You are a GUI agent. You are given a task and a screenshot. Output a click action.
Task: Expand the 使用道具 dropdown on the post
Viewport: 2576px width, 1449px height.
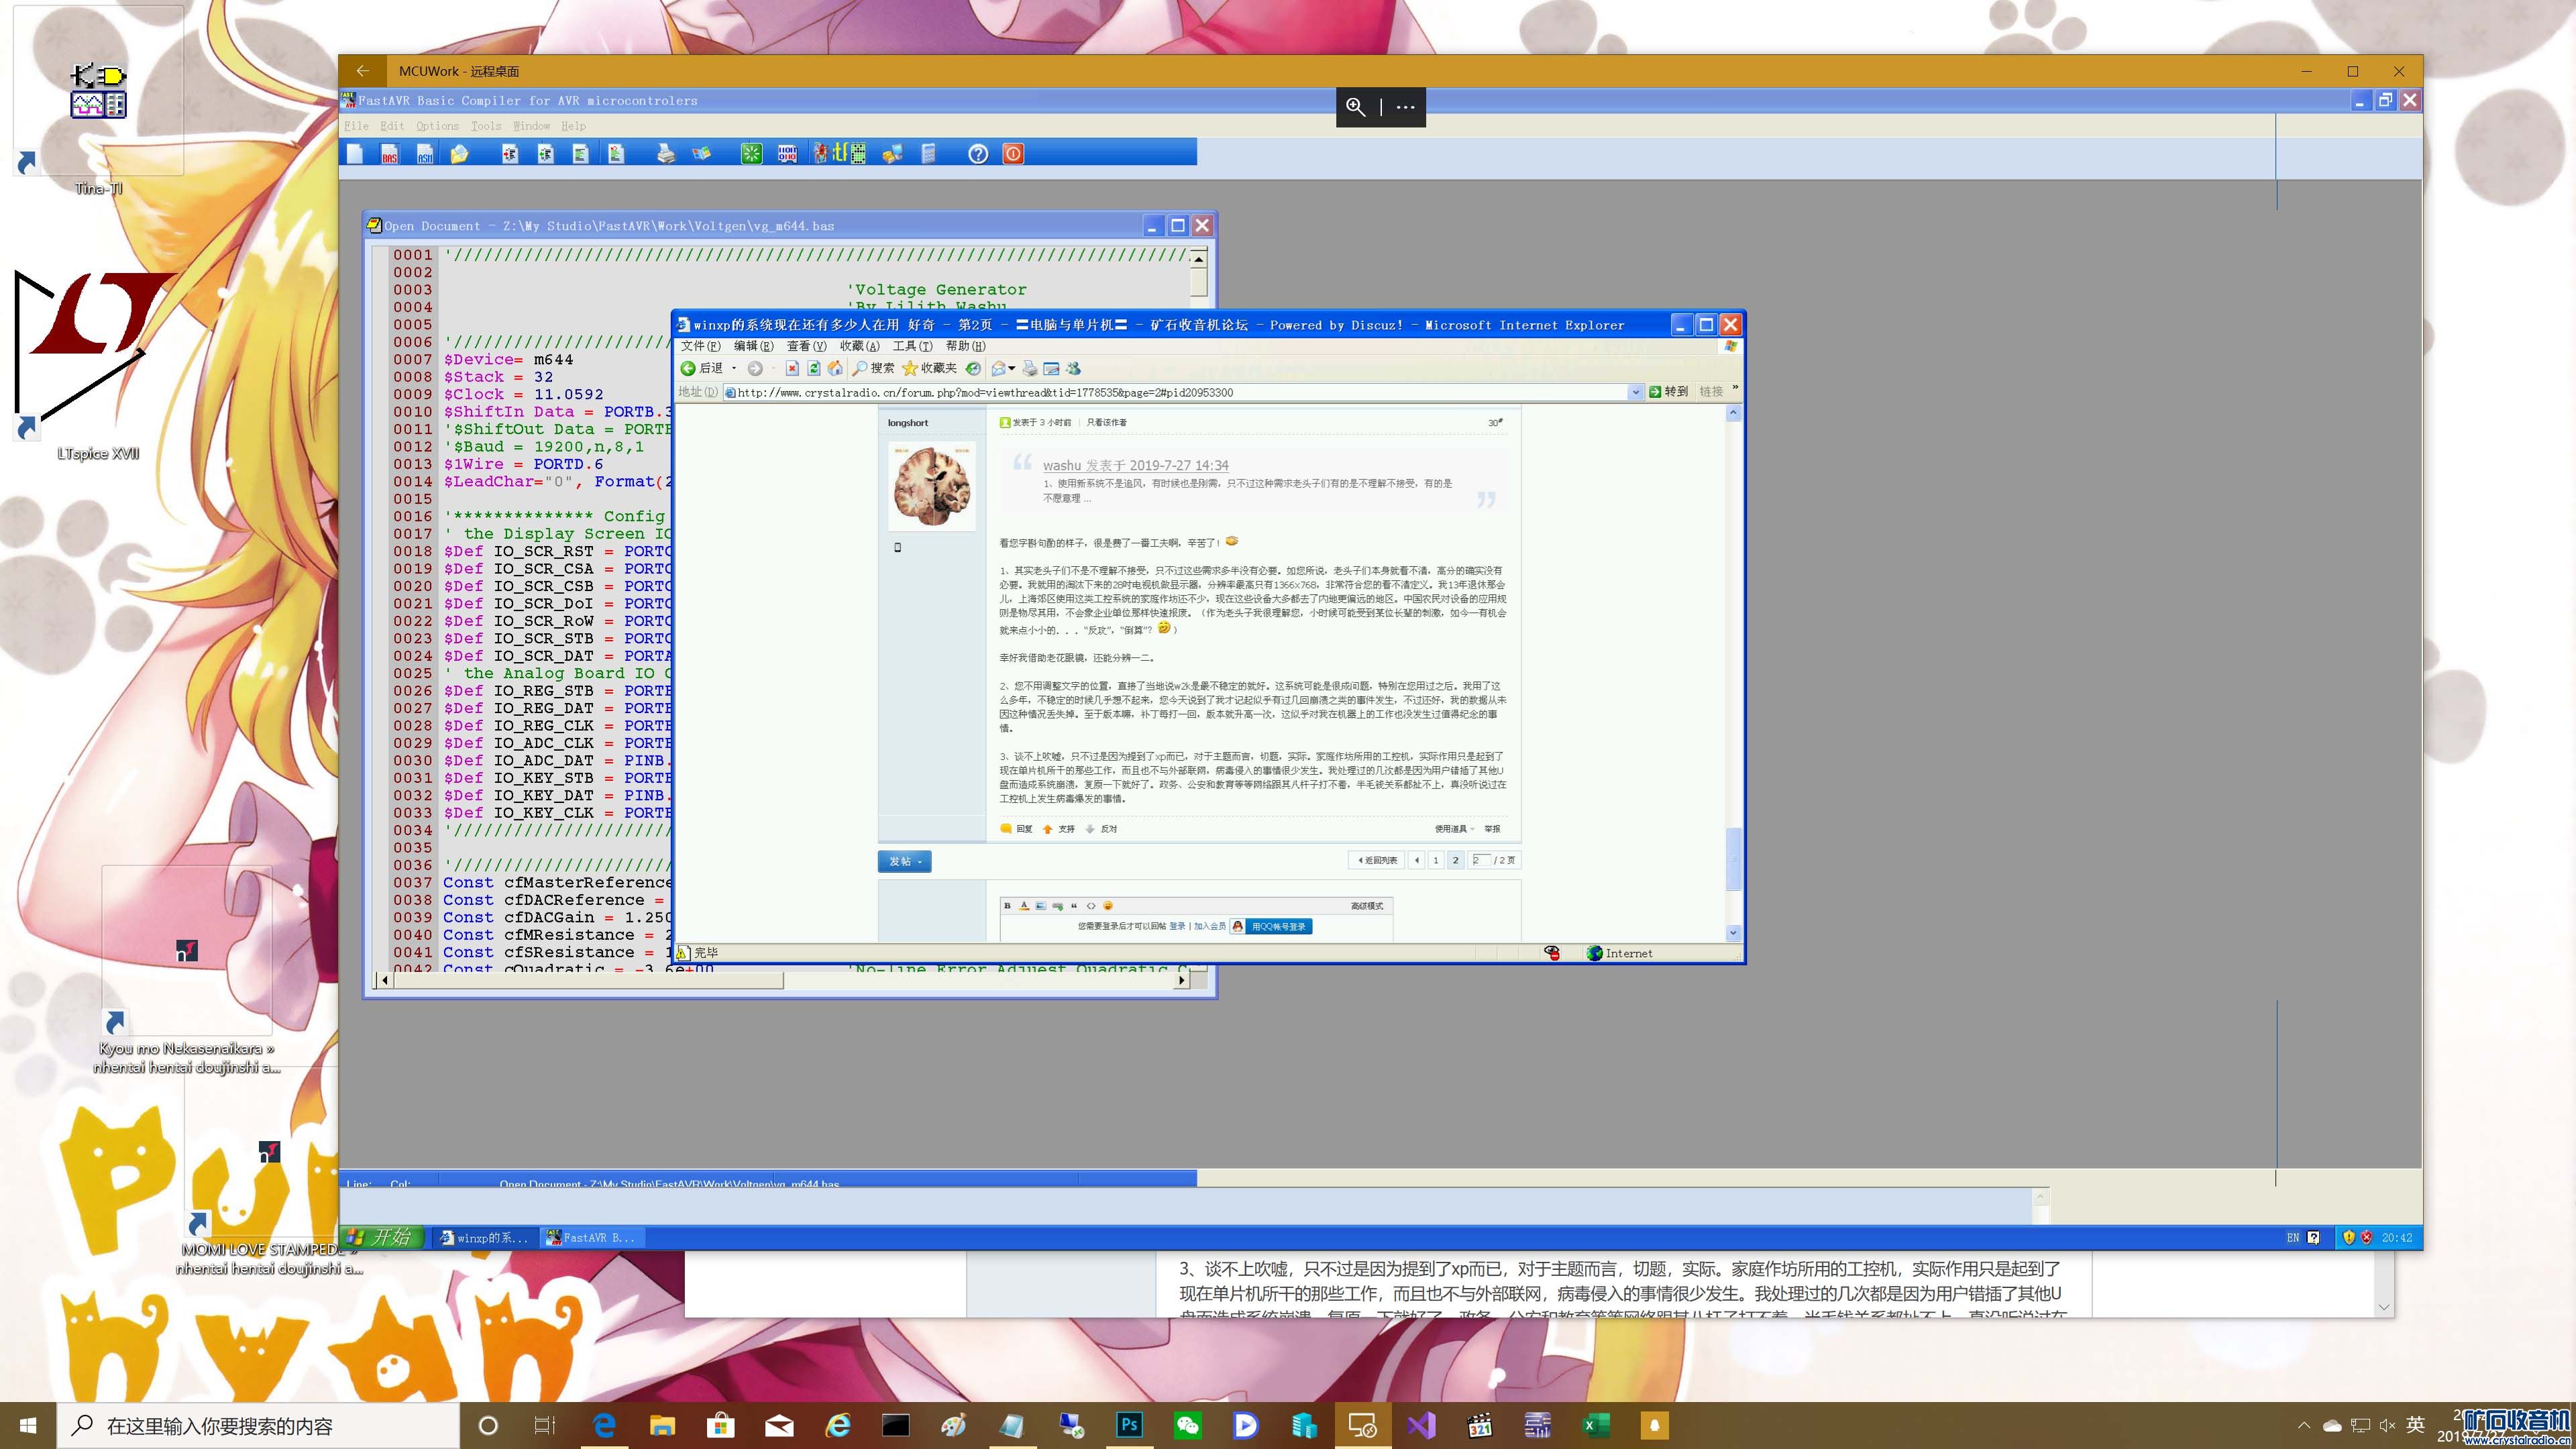tap(1454, 829)
